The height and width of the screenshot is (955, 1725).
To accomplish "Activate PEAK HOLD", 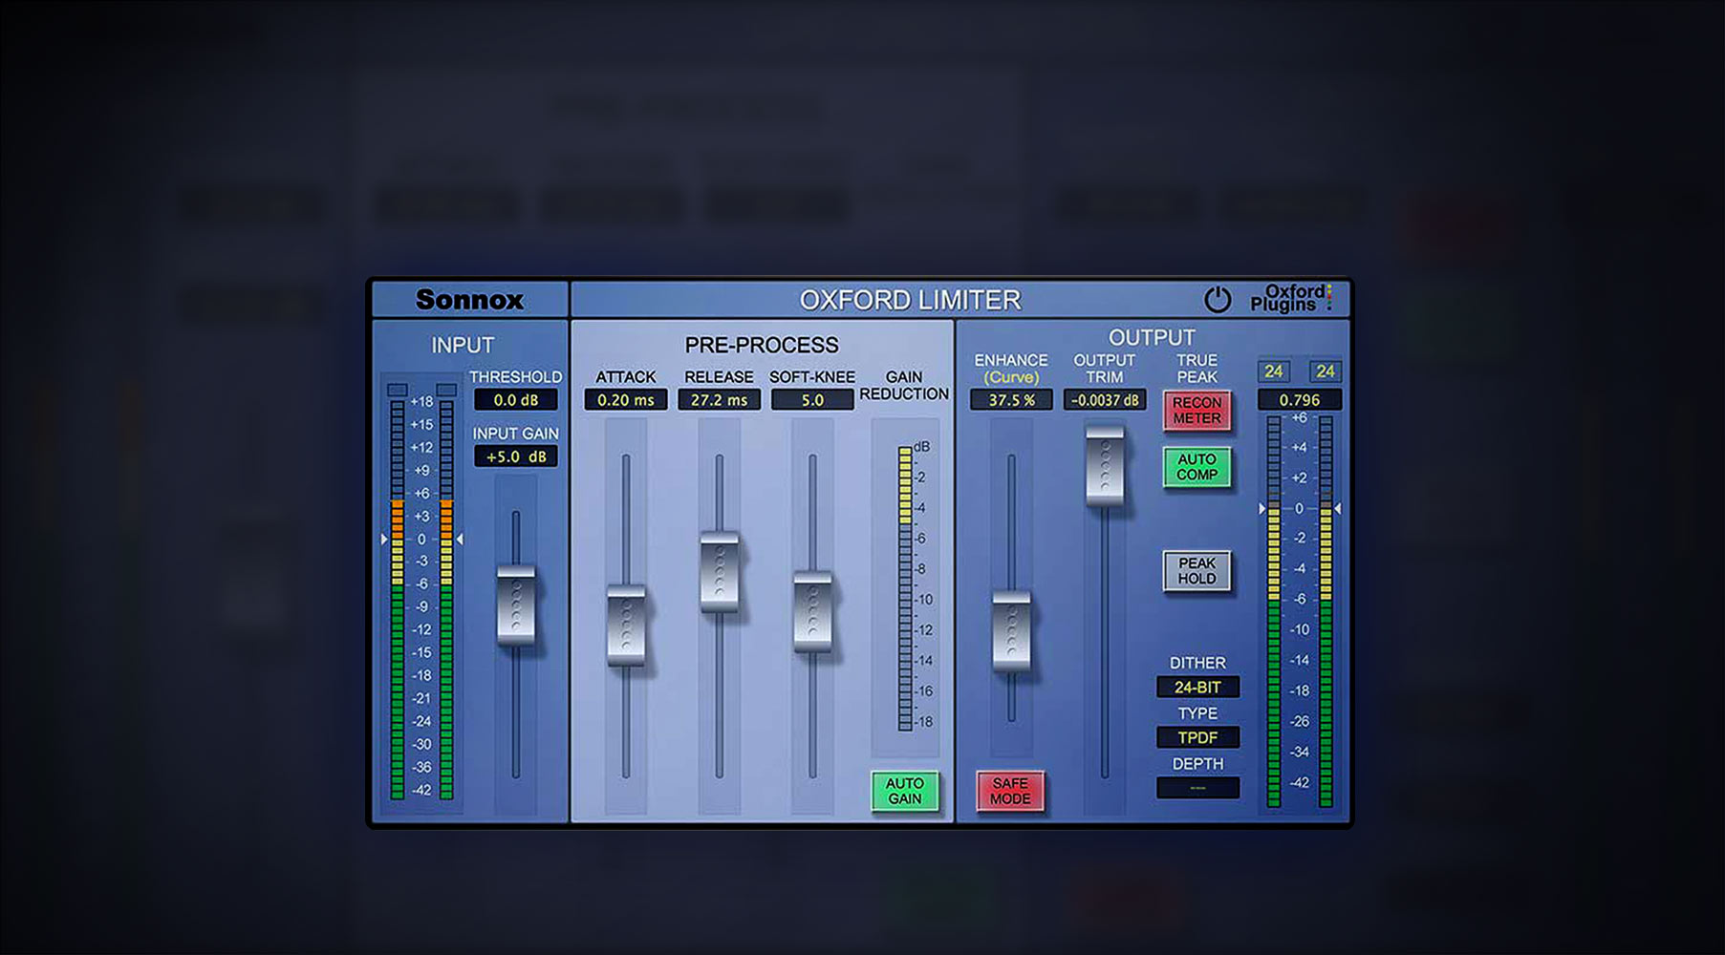I will pos(1197,571).
